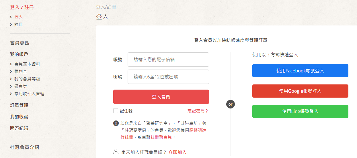The height and width of the screenshot is (158, 357).
Task: Open 我的會員等級 sidebar entry
Action: 27,79
